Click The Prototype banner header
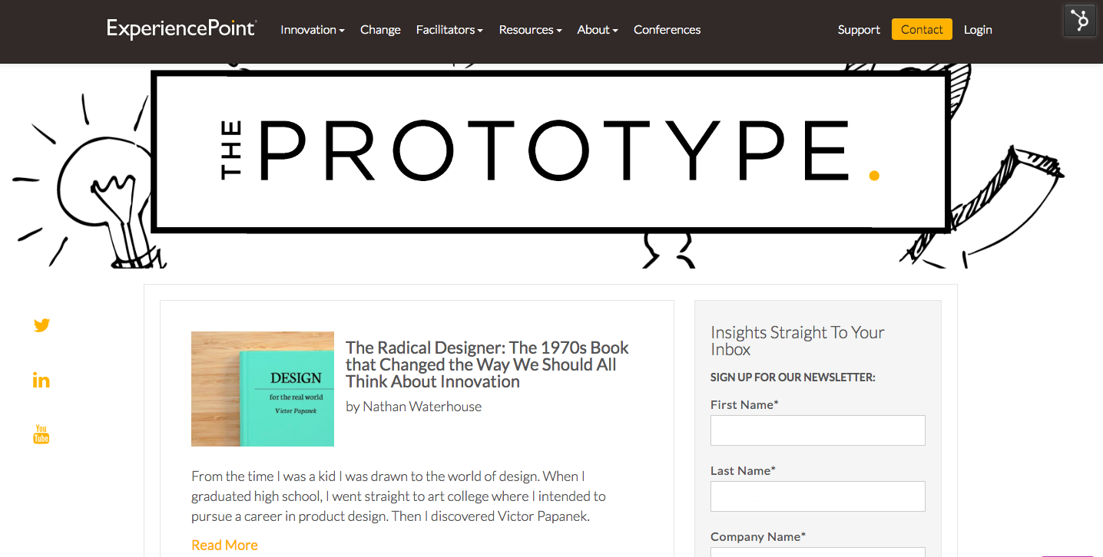 551,151
